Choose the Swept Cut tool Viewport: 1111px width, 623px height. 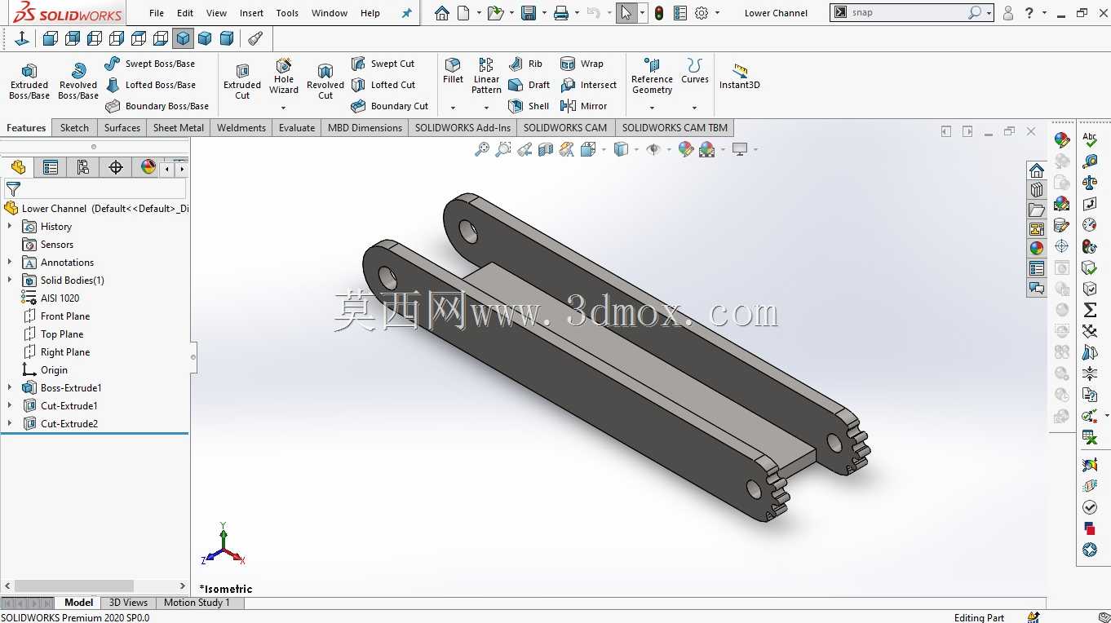pos(383,64)
